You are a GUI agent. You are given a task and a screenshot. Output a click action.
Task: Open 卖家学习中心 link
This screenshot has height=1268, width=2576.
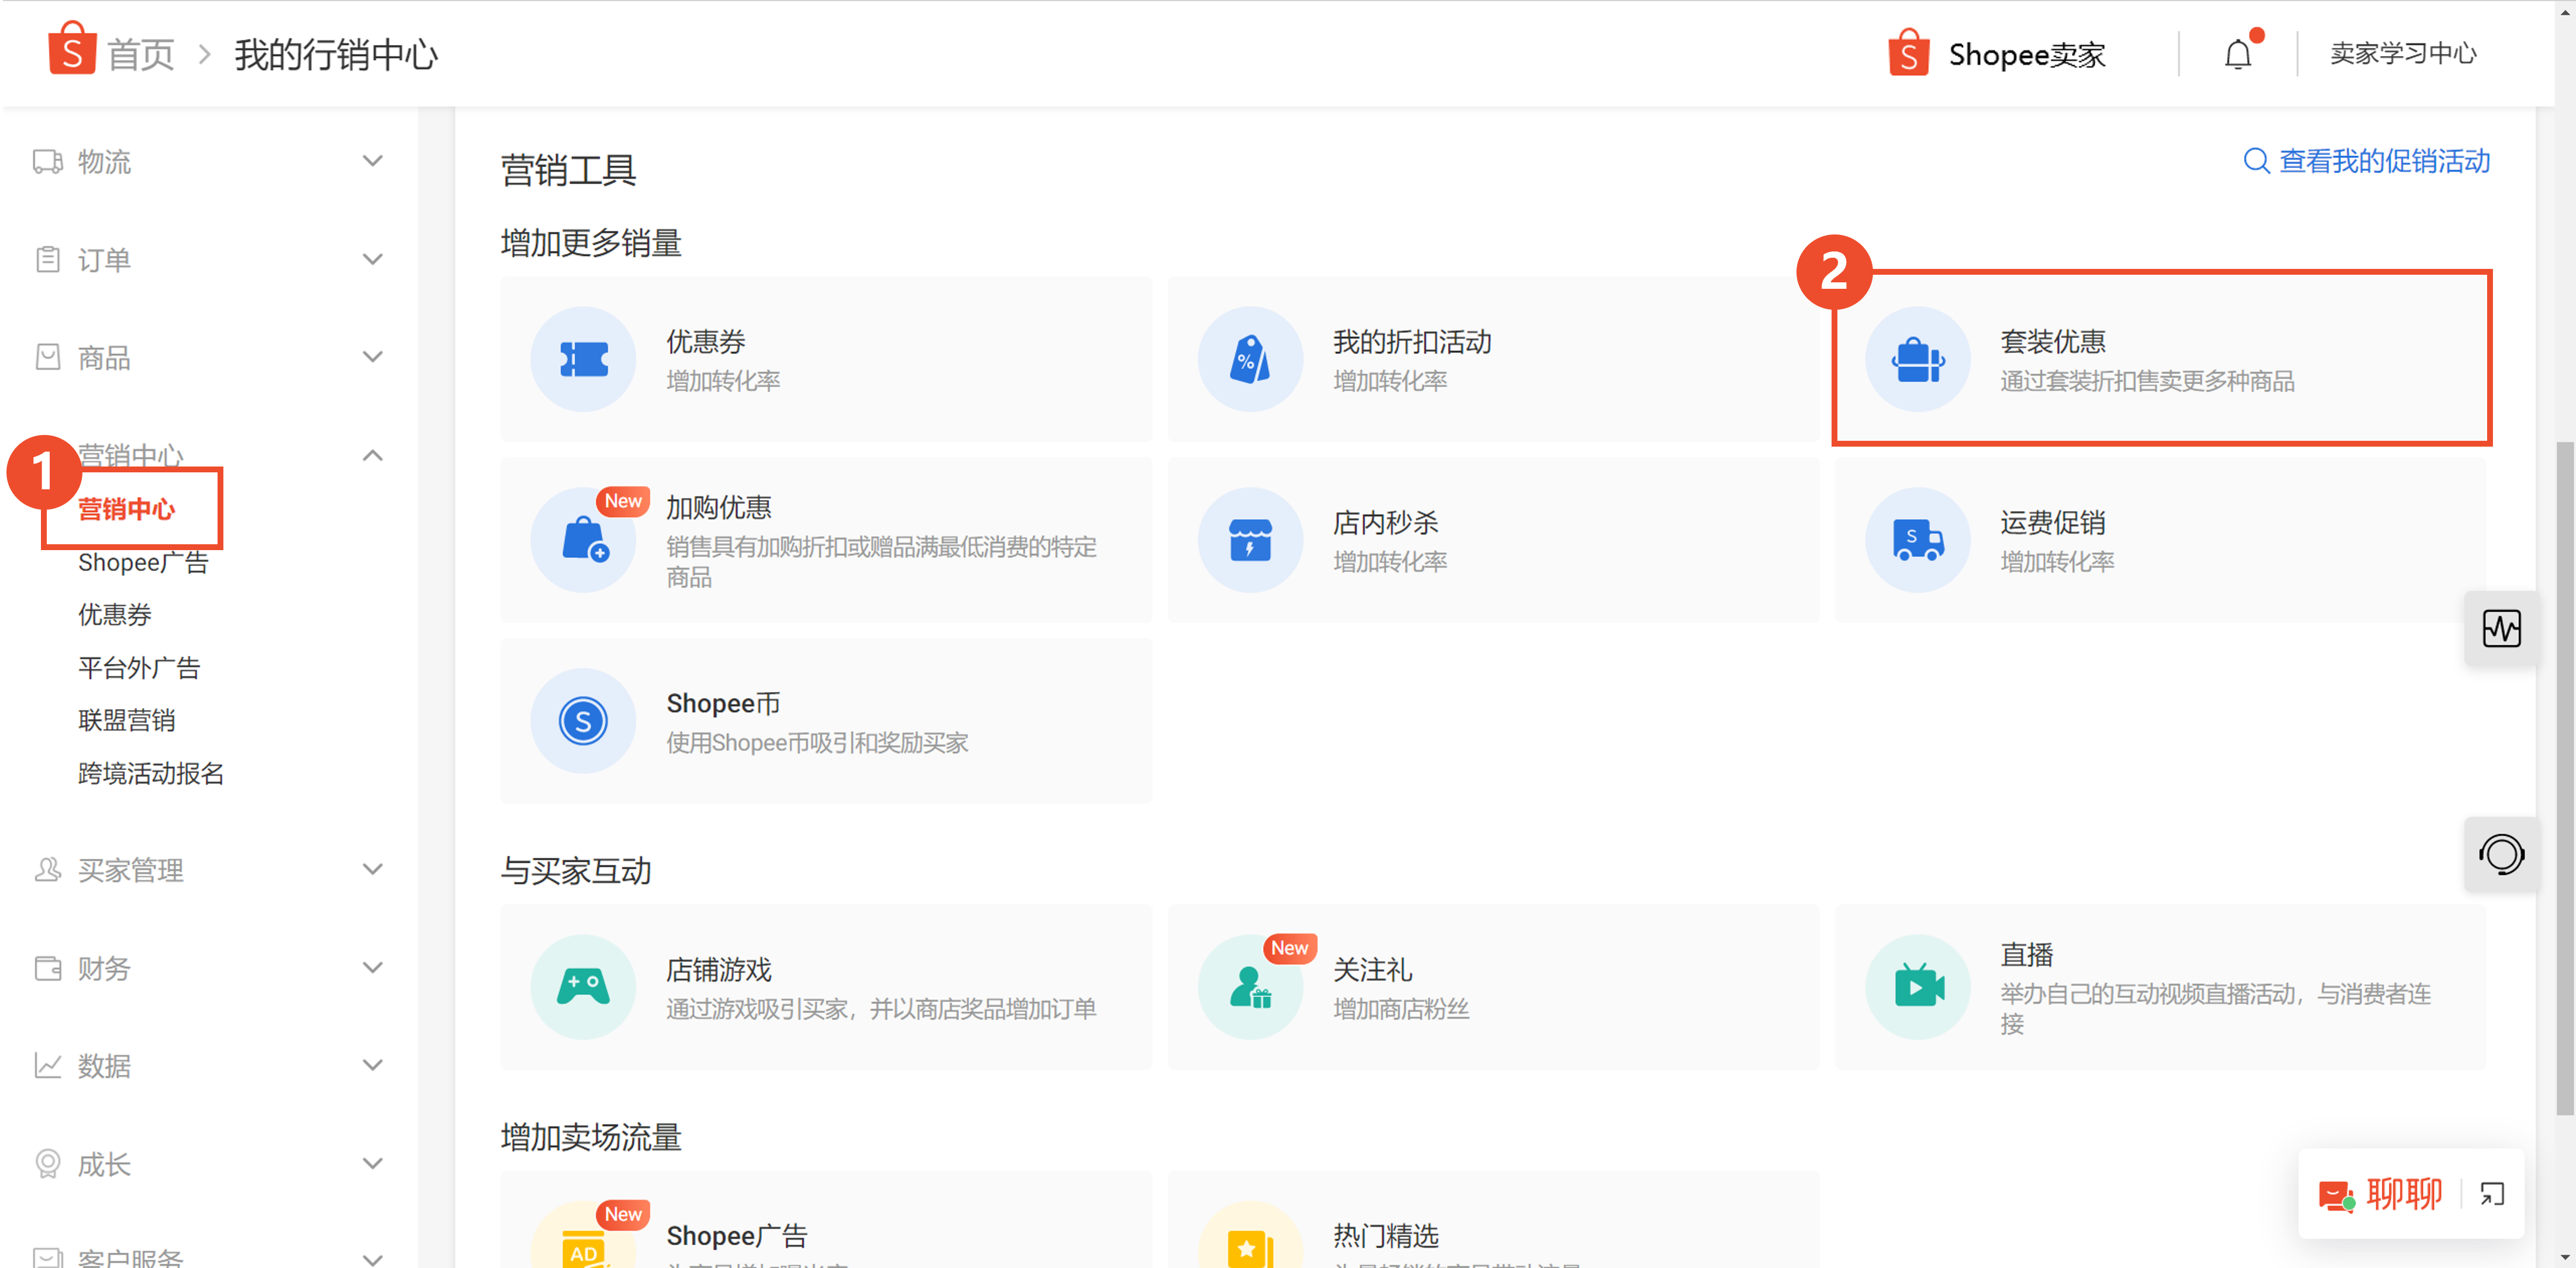point(2404,53)
